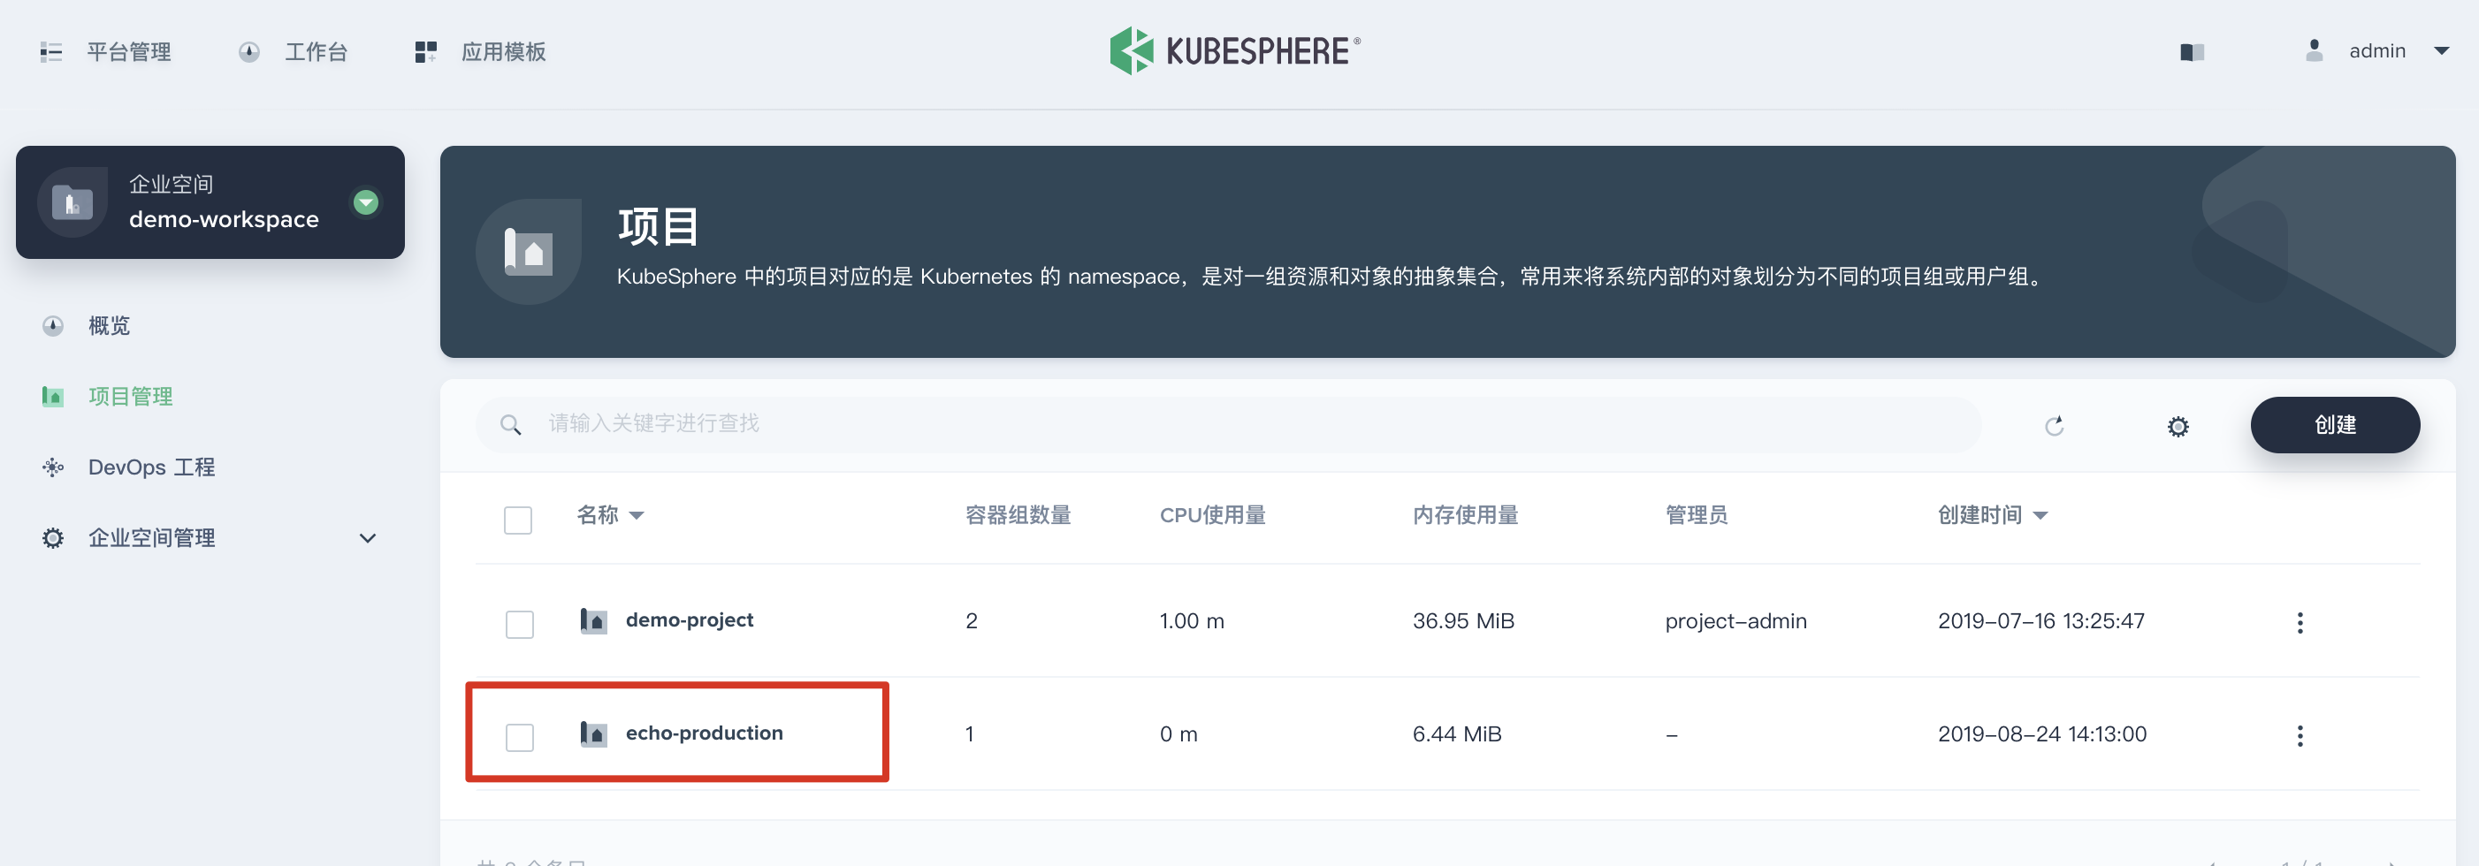Toggle the select-all checkbox in the table header

(518, 520)
